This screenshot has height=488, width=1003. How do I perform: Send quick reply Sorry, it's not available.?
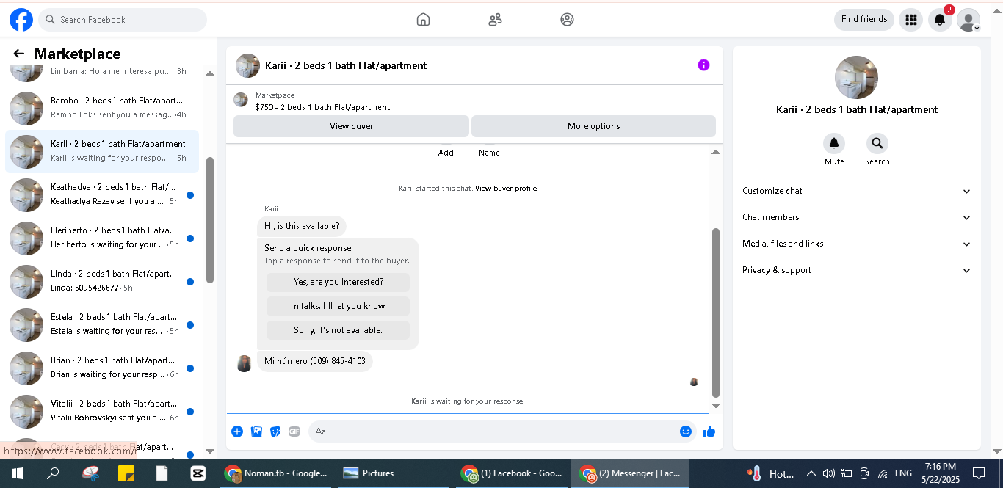[338, 330]
